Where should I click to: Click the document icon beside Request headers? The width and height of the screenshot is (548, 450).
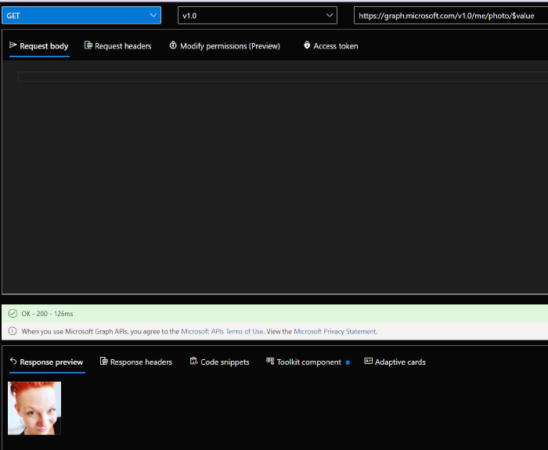pos(88,46)
